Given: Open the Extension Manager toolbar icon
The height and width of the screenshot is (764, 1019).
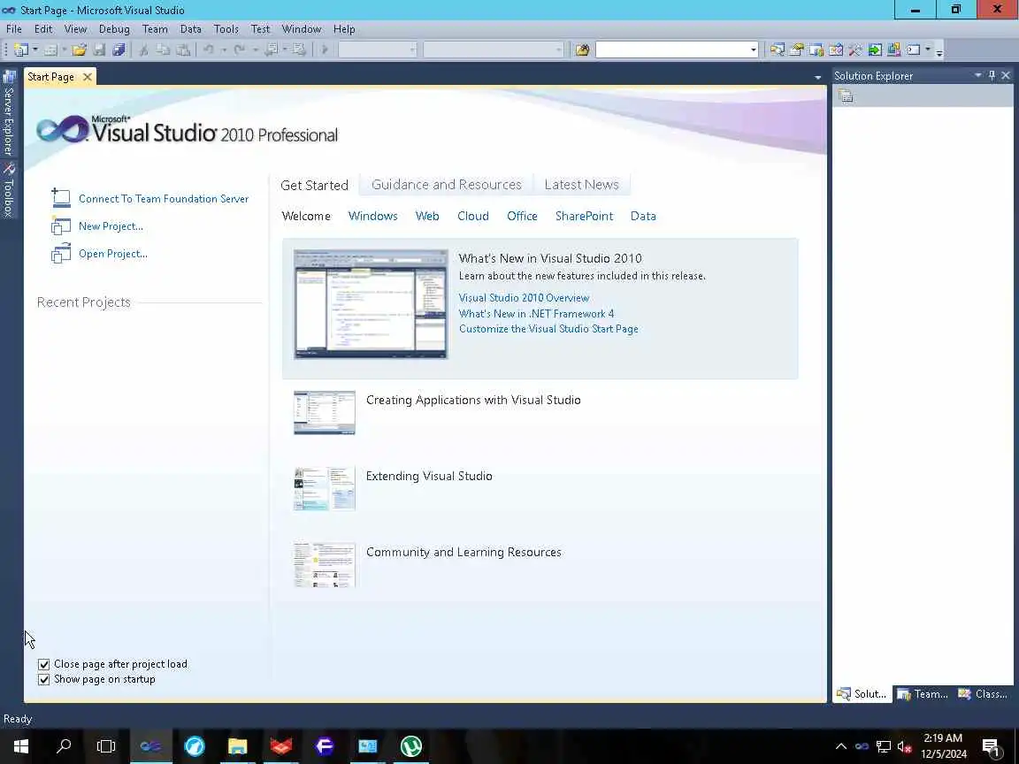Looking at the screenshot, I should [894, 50].
